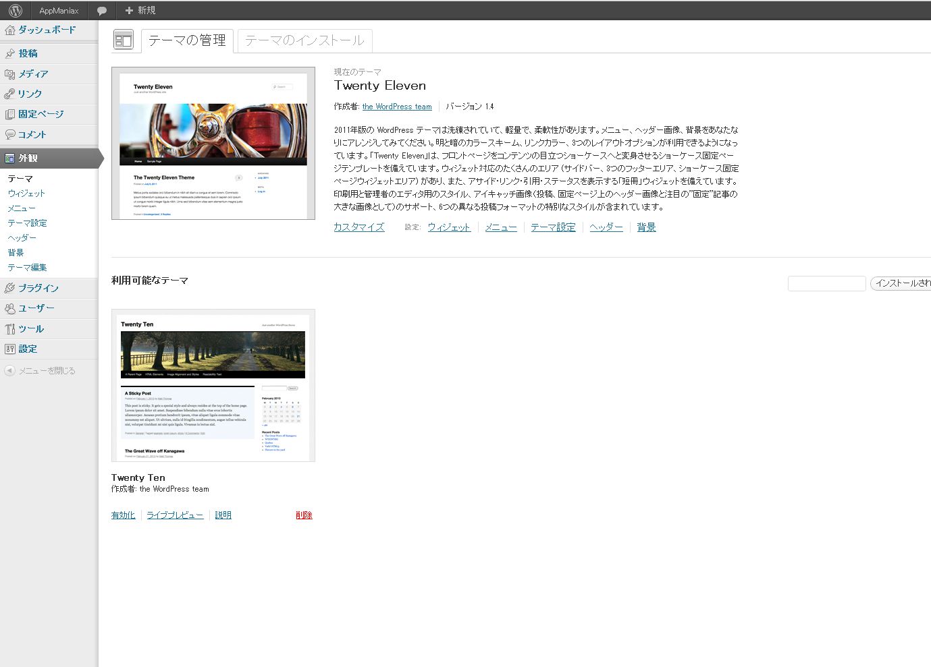Click the users icon beside ユーザー
This screenshot has height=667, width=931.
pos(9,308)
